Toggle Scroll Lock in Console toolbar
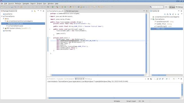 coord(157,79)
